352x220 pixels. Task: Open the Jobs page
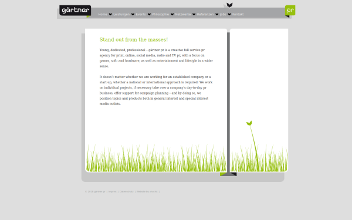[x=223, y=14]
